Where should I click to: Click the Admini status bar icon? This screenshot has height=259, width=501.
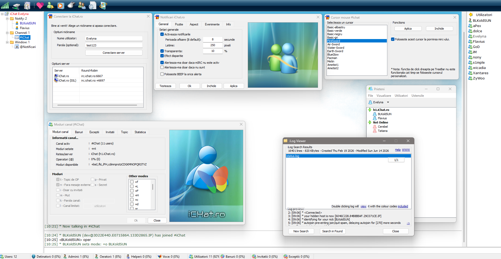(x=65, y=256)
